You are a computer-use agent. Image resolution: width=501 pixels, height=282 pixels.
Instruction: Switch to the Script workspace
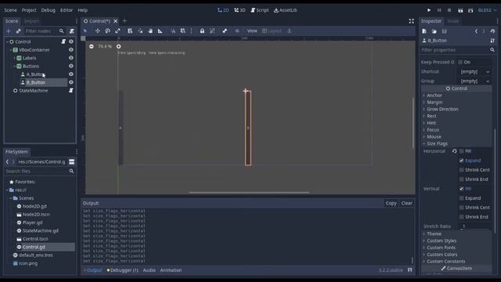pos(259,10)
